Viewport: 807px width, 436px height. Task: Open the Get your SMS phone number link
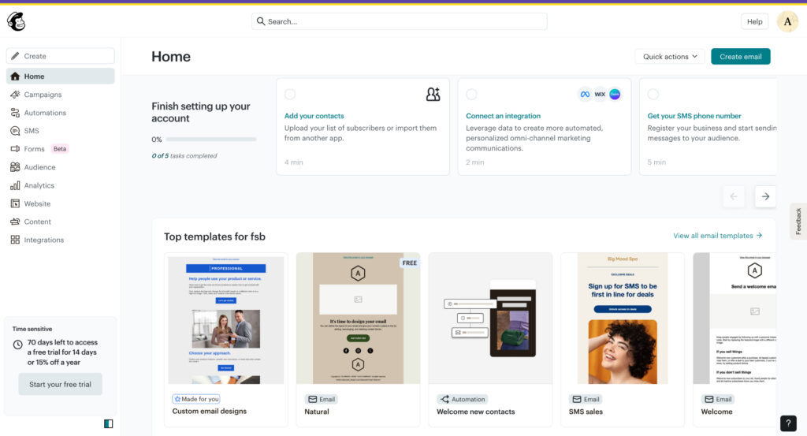[694, 116]
